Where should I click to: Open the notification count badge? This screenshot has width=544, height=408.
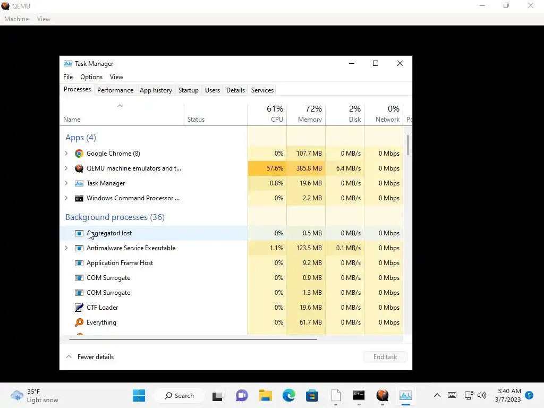coord(529,395)
